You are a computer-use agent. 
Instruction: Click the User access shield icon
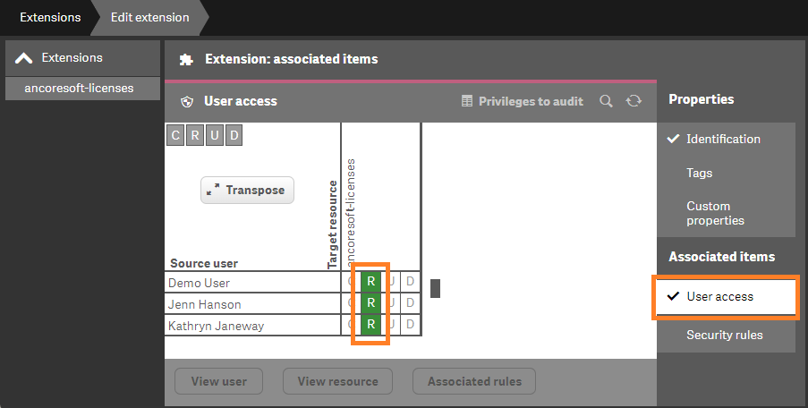click(x=186, y=101)
